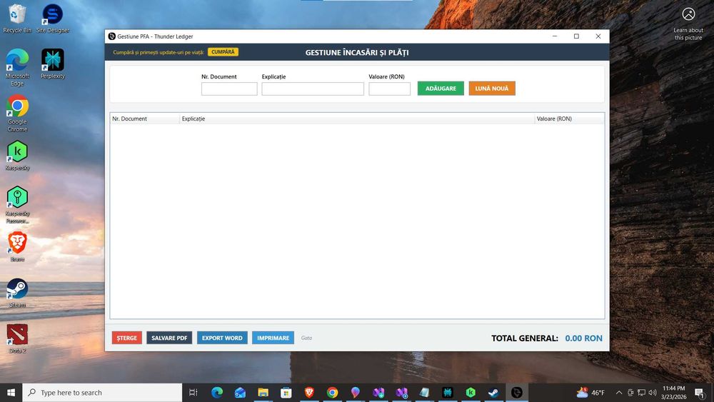Open Dota 2 desktop icon
The height and width of the screenshot is (402, 714).
17,338
